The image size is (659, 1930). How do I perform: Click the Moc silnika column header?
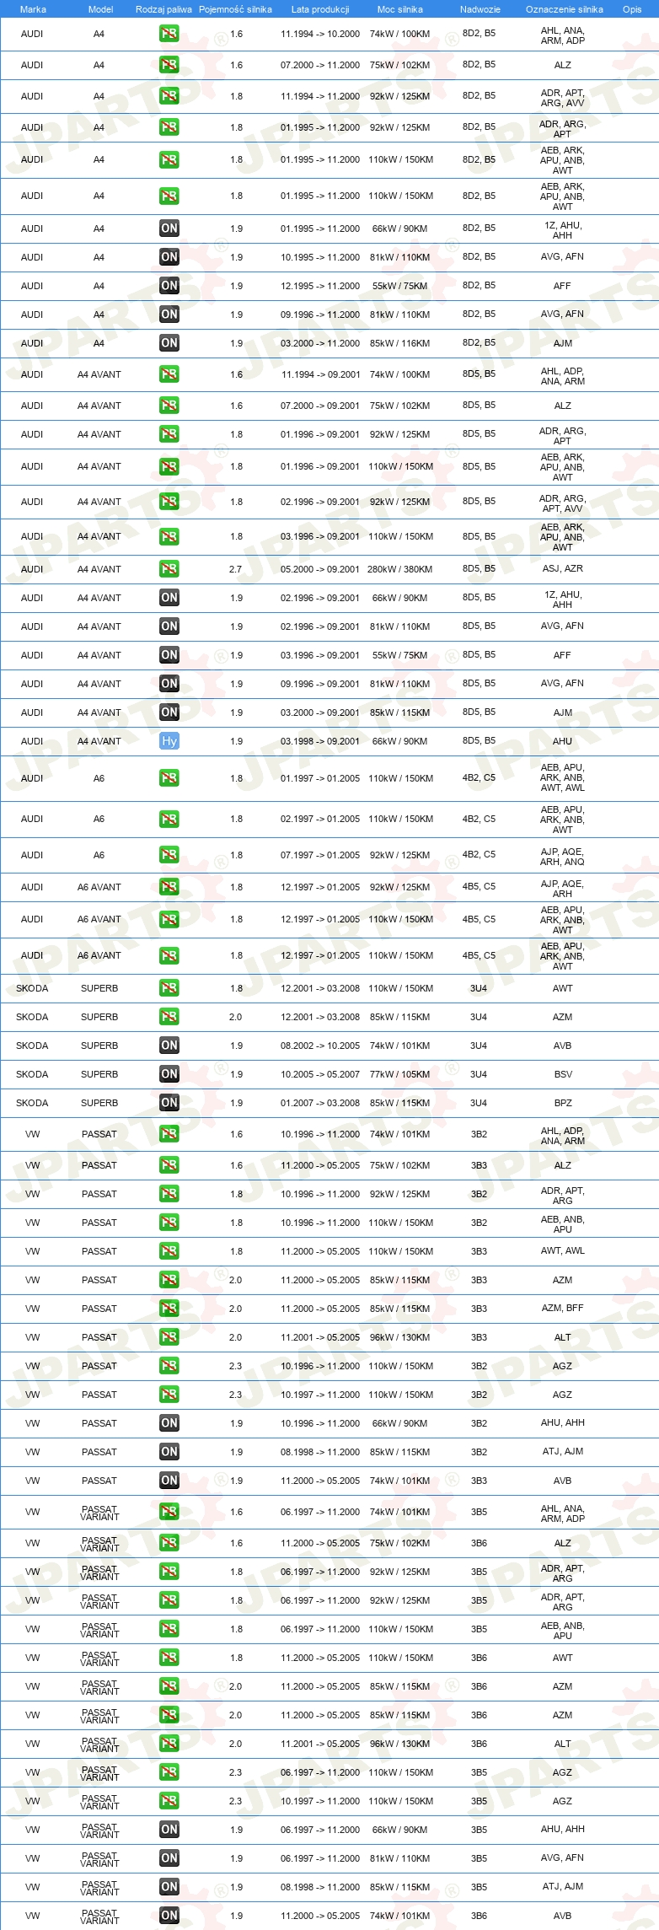point(400,9)
